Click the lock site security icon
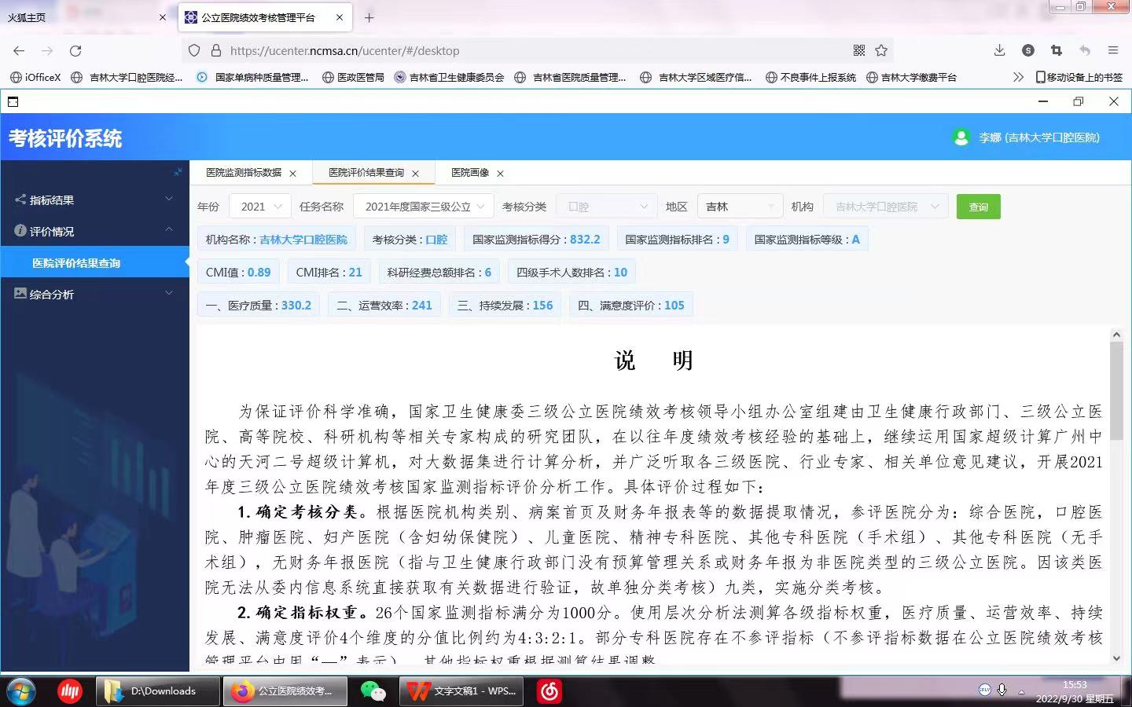This screenshot has height=707, width=1132. pyautogui.click(x=215, y=50)
